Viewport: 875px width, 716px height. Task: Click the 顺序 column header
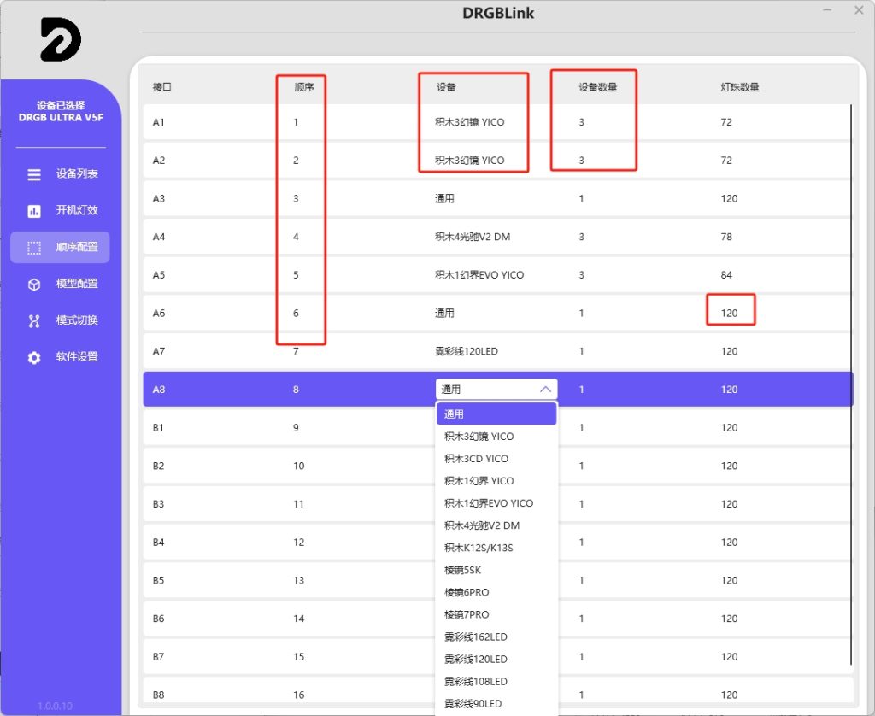304,87
